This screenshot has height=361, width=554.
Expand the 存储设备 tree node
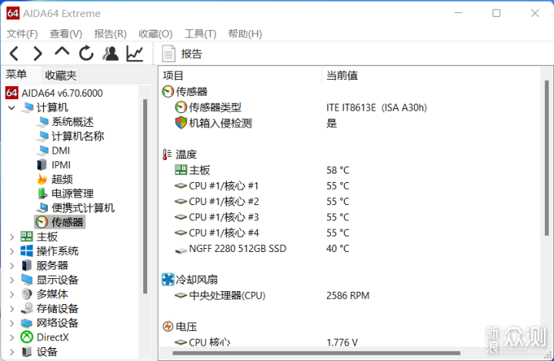tap(12, 309)
